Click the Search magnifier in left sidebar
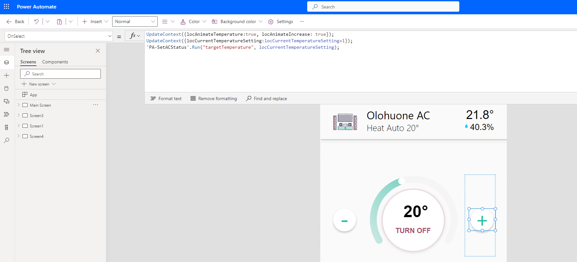The image size is (577, 262). click(x=7, y=140)
